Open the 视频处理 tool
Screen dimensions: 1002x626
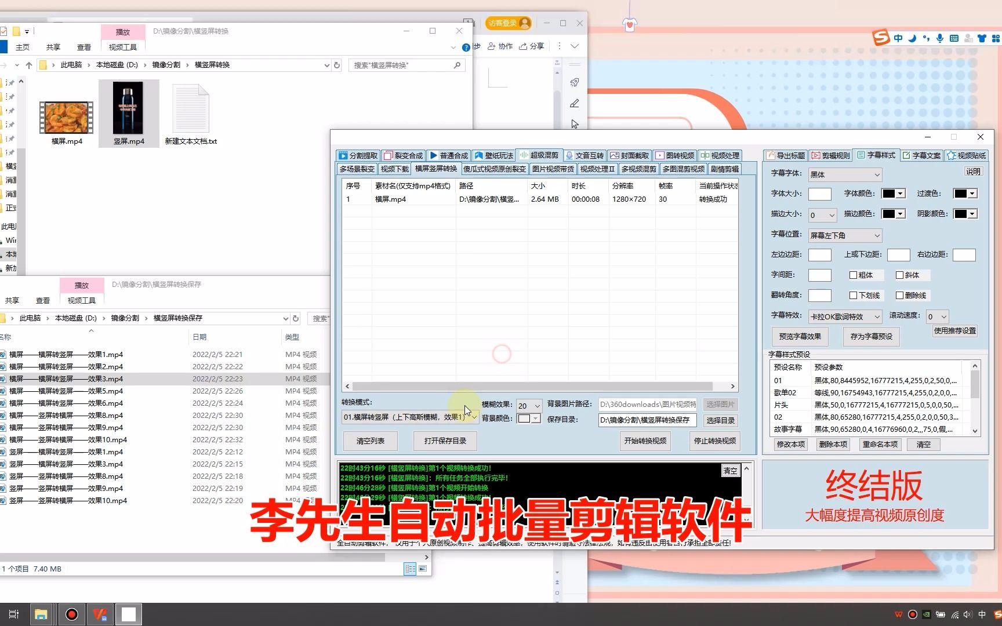[719, 155]
